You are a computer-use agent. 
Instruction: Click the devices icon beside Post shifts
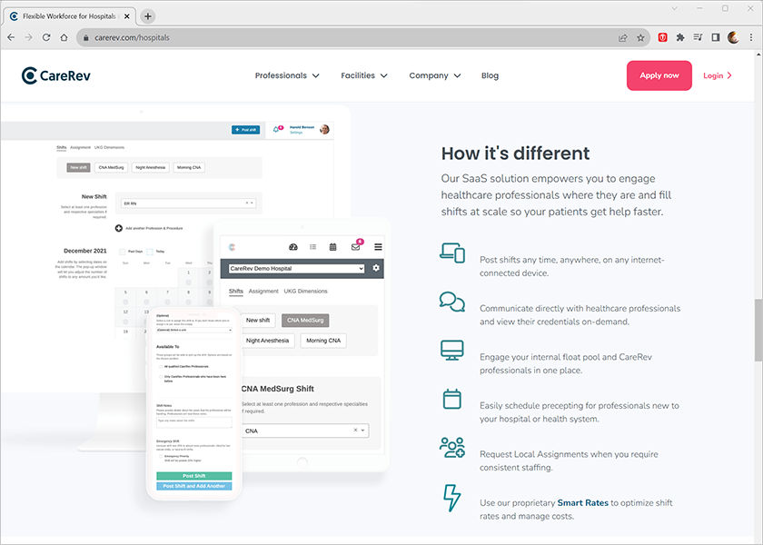(x=452, y=253)
